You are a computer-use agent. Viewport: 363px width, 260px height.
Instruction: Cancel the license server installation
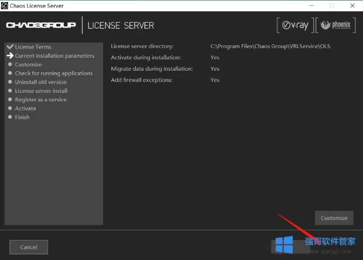(x=29, y=247)
